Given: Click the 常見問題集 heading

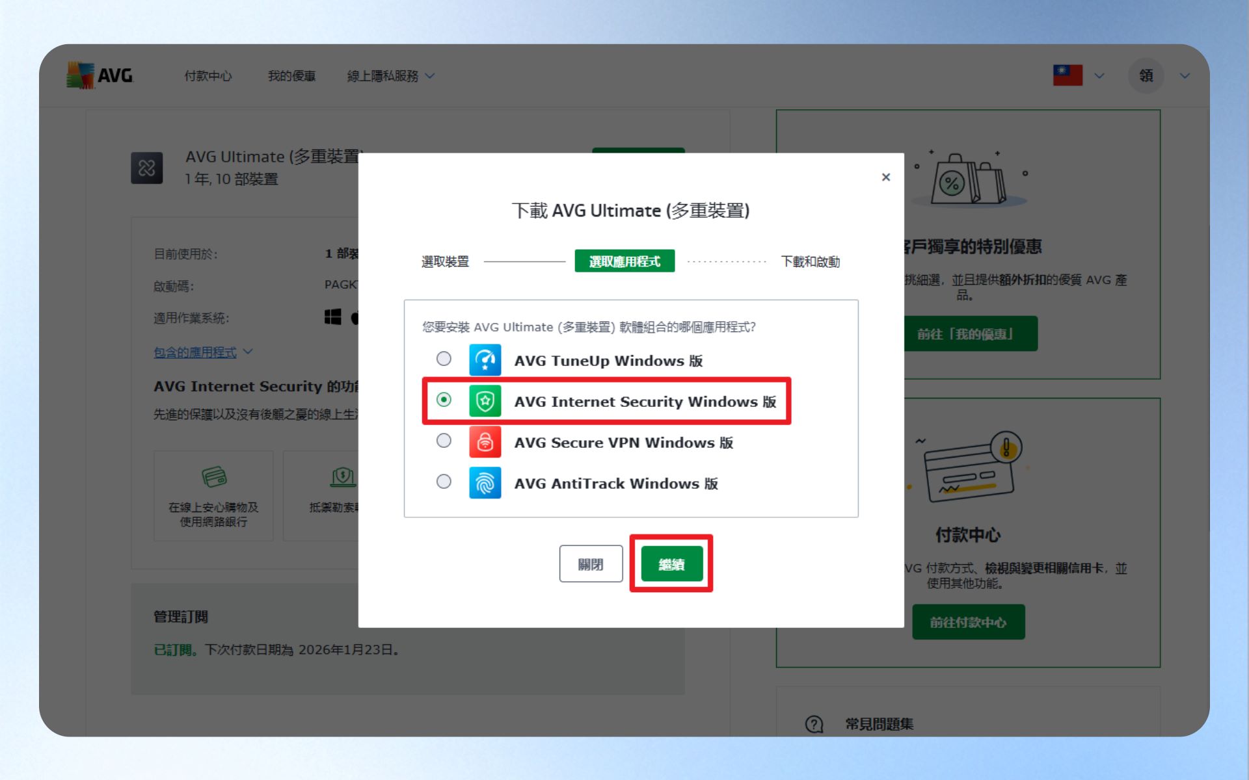Looking at the screenshot, I should (880, 724).
